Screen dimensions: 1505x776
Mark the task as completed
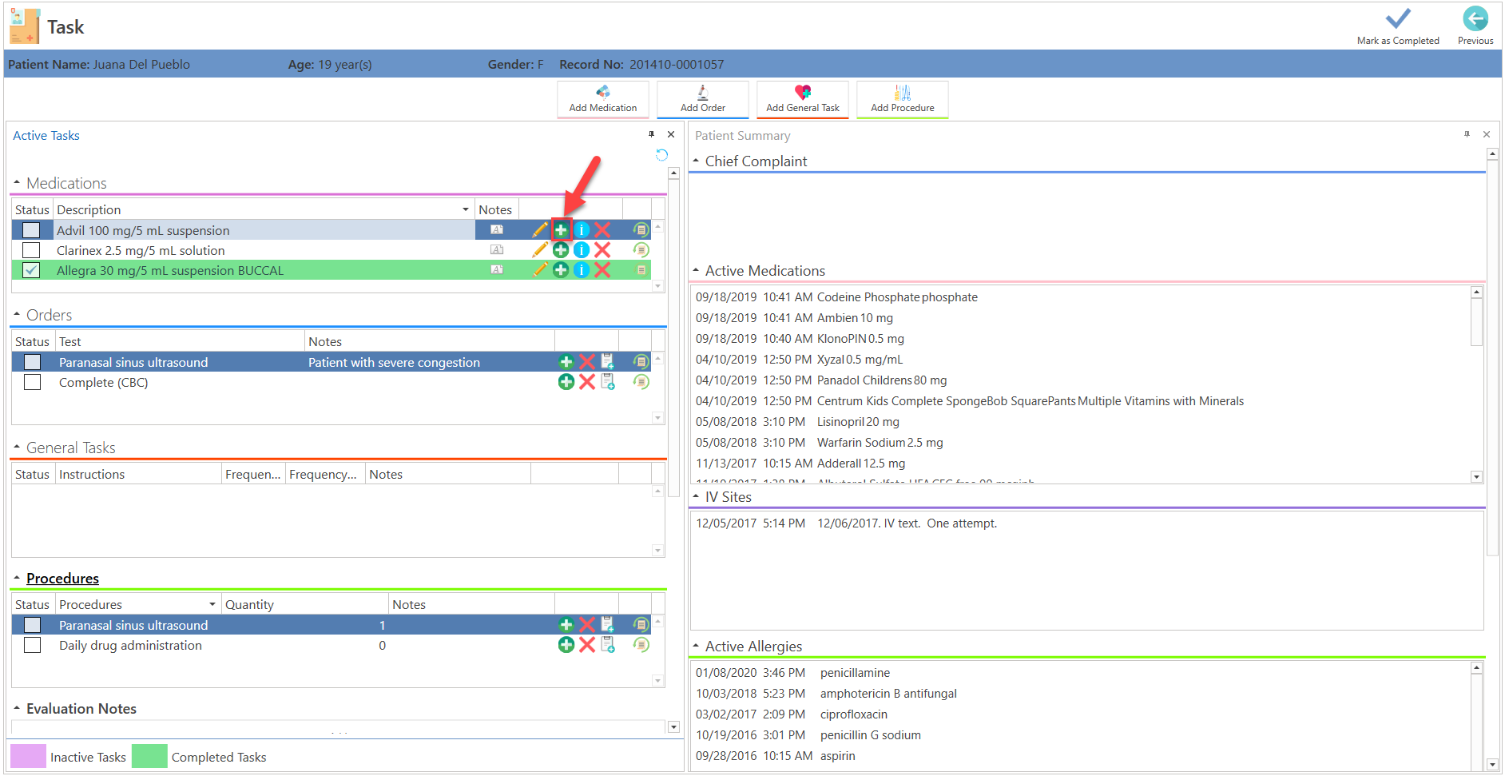[x=1398, y=26]
